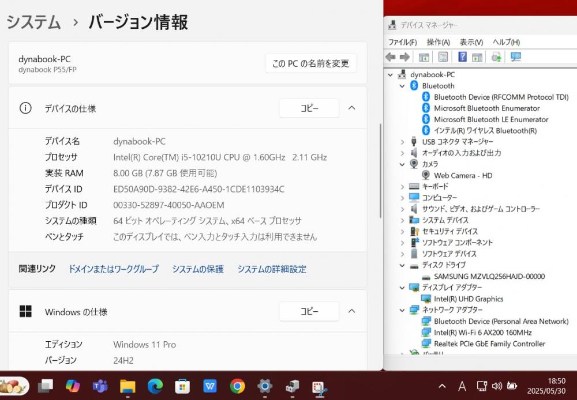
Task: Open Microsoft Teams from the taskbar
Action: 100,386
